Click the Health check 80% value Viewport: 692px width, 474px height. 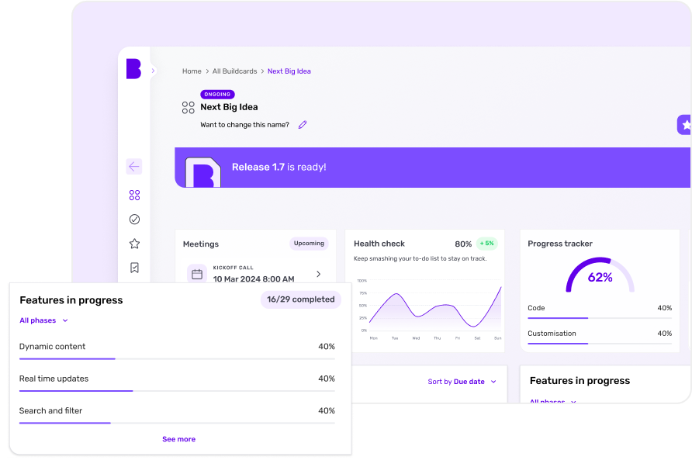click(x=463, y=244)
